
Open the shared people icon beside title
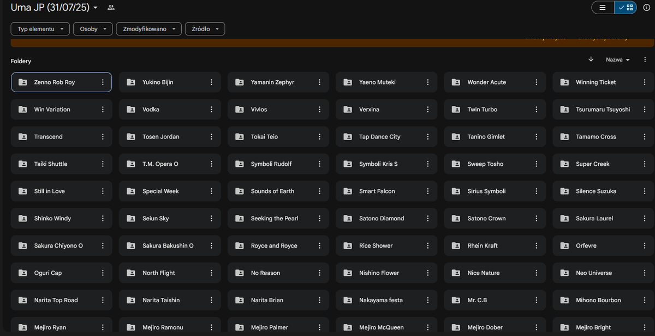[x=111, y=8]
